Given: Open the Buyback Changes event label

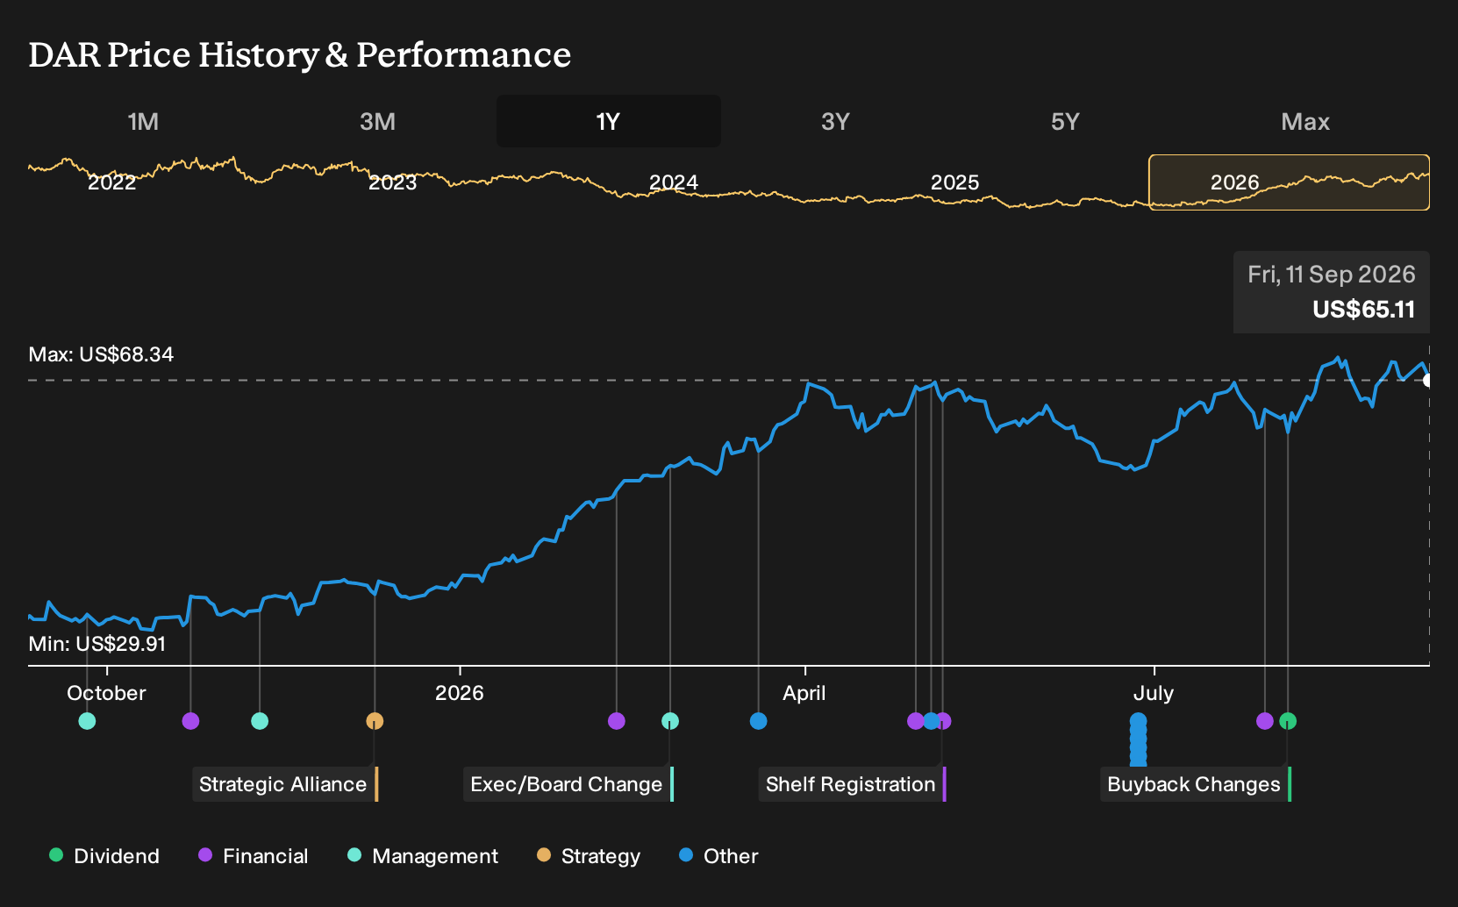Looking at the screenshot, I should [1196, 784].
